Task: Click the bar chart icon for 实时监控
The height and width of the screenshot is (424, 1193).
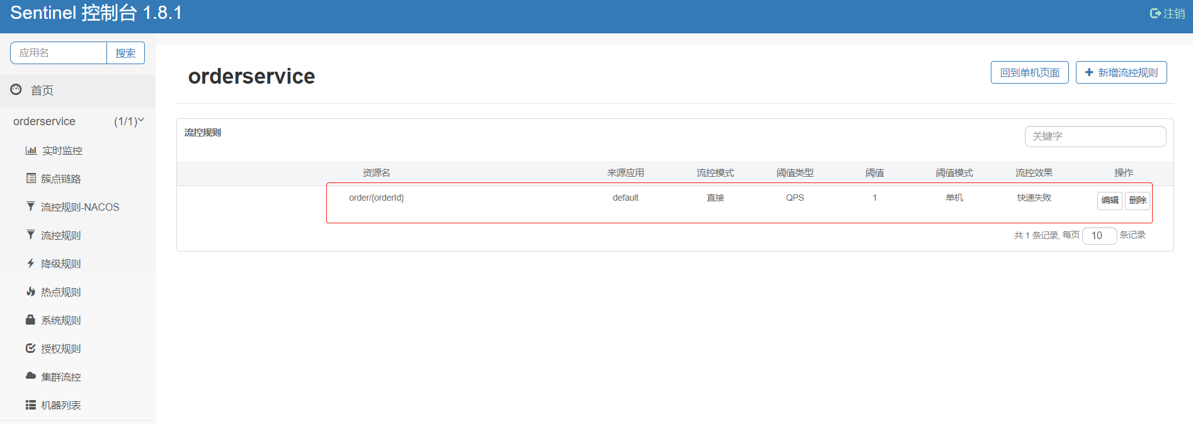Action: (31, 150)
